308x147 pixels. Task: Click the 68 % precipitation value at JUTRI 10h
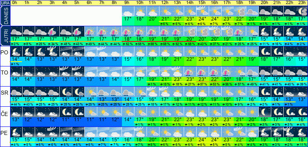point(140,43)
